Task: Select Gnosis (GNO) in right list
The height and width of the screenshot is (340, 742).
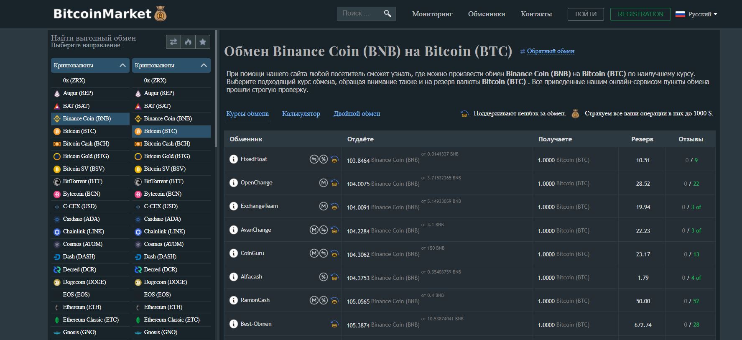Action: point(171,332)
